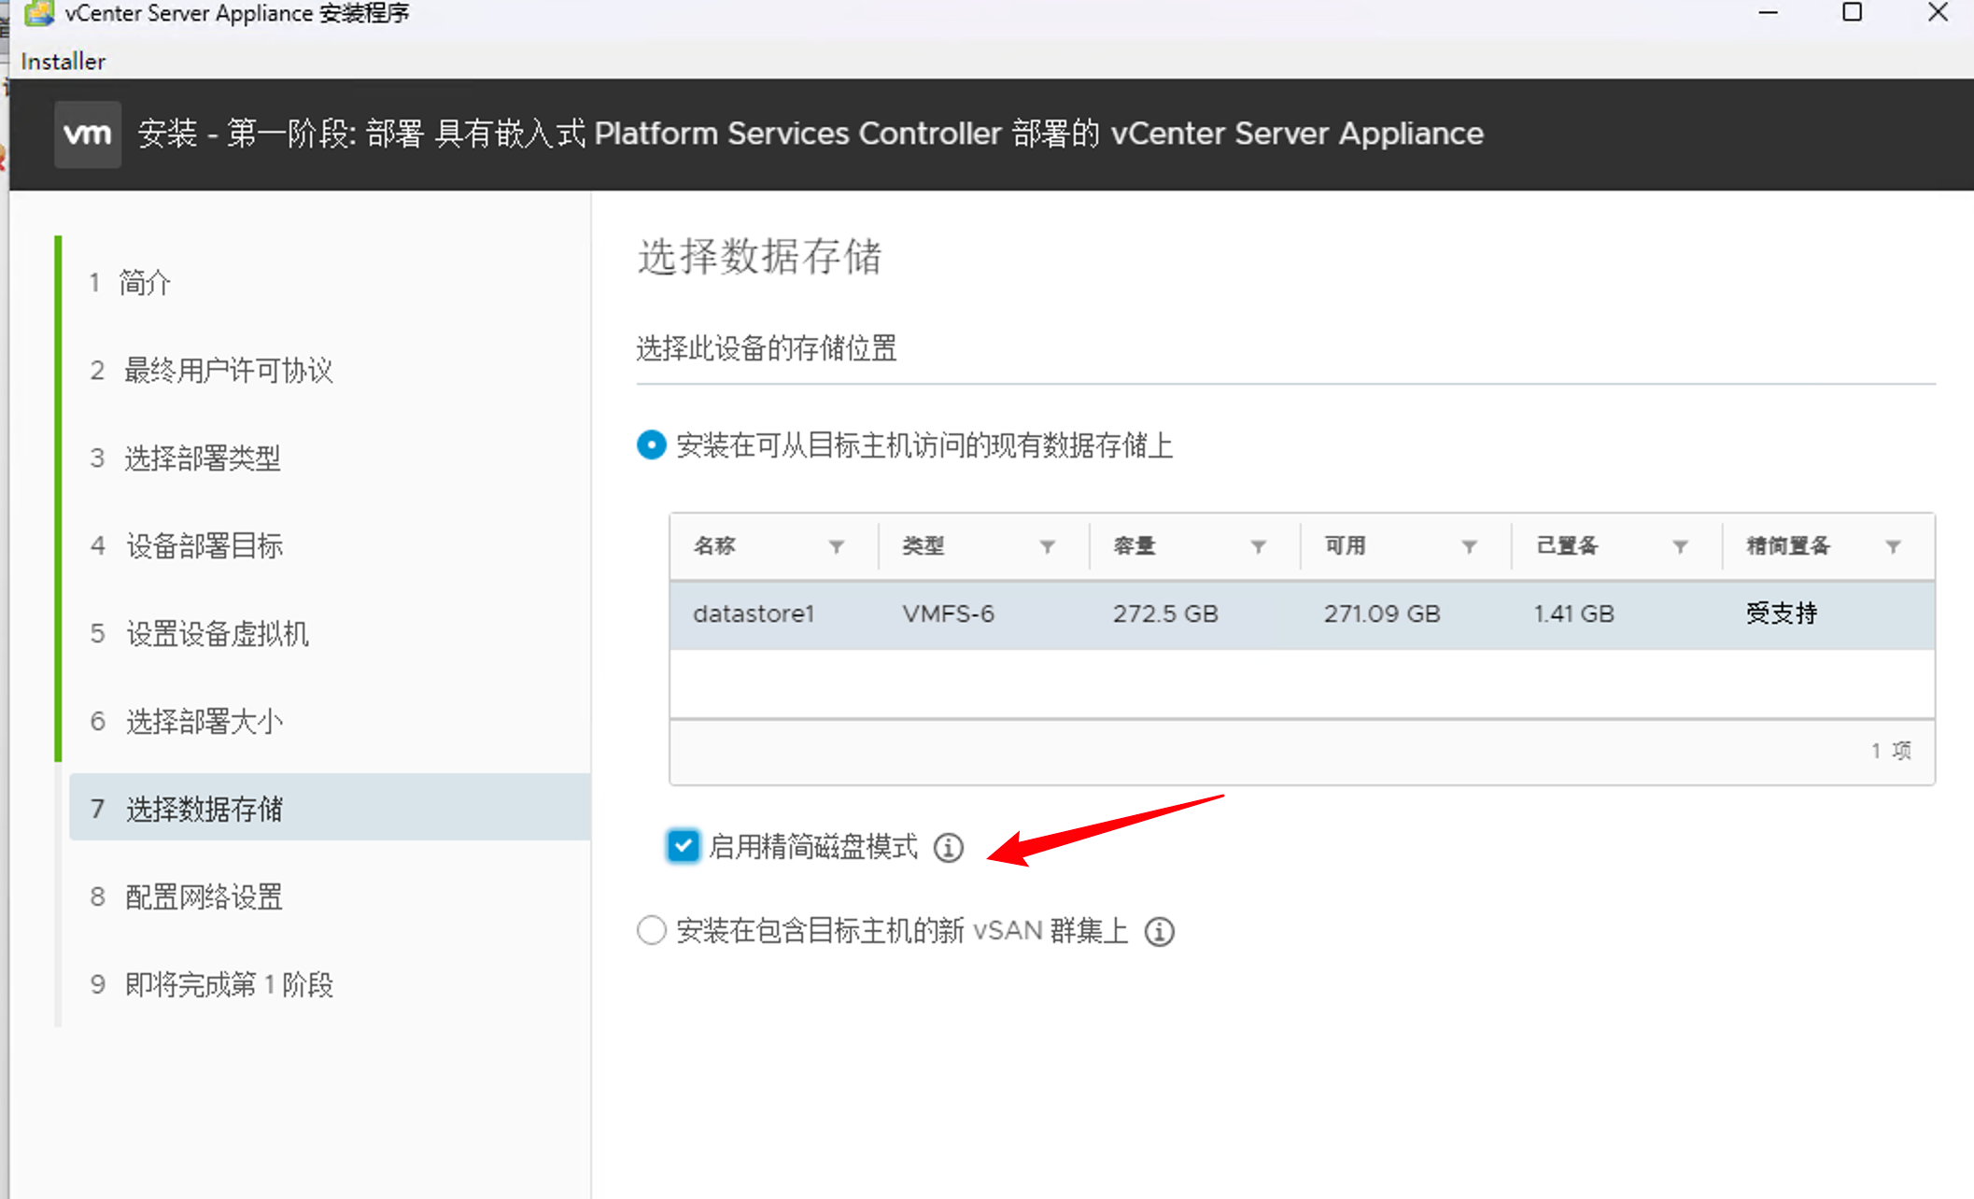Open info icon next to thin disk mode

949,847
